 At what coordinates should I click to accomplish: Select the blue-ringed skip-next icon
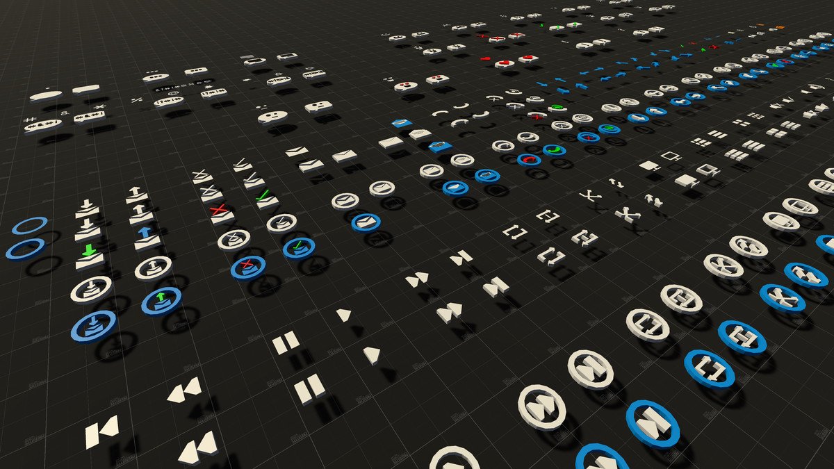(653, 423)
